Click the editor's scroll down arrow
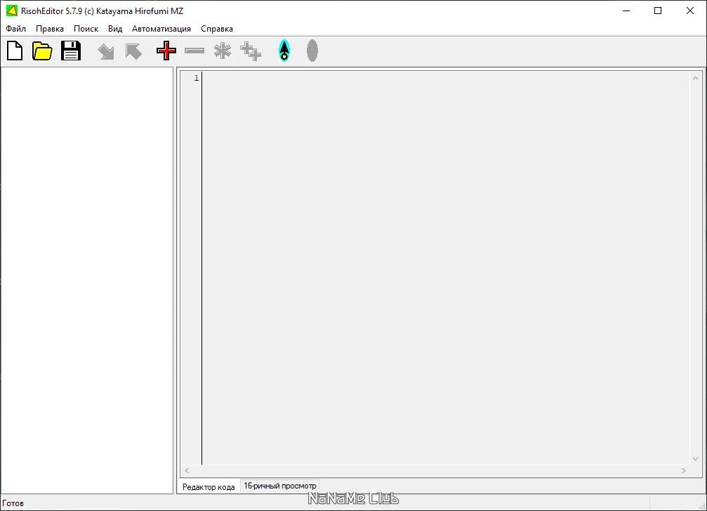The image size is (707, 511). coord(695,459)
